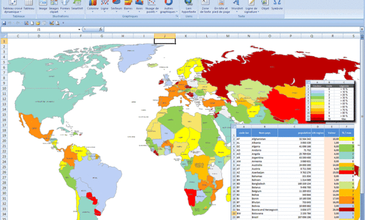Click the vertical scrollbar of the worksheet
This screenshot has height=220, width=365.
(362, 116)
